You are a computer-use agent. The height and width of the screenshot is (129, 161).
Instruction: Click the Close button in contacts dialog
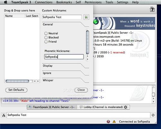[x=81, y=90]
